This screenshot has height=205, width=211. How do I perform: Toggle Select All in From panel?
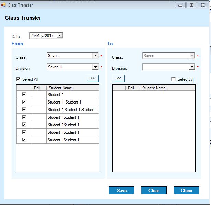point(19,79)
